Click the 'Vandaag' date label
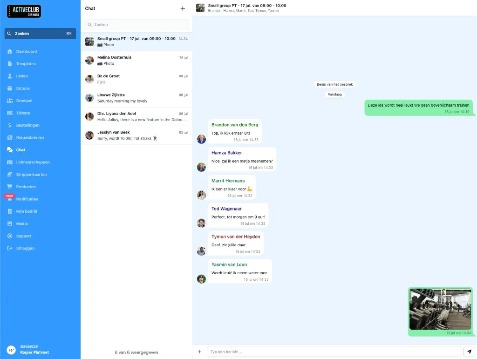 point(334,94)
